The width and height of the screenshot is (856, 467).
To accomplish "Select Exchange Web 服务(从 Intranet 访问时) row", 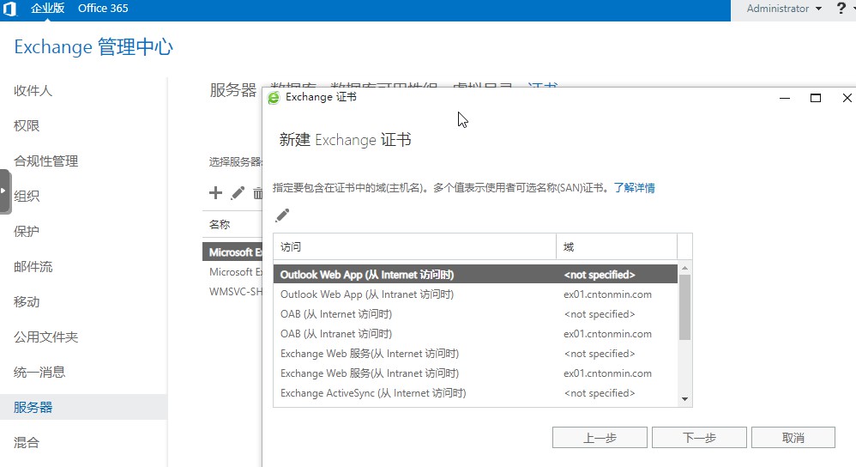I will click(475, 373).
